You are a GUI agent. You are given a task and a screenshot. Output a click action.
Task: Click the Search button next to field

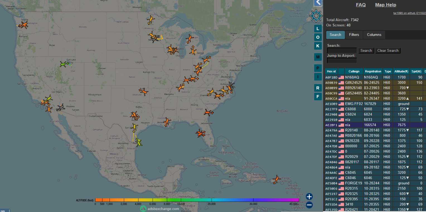[x=366, y=50]
